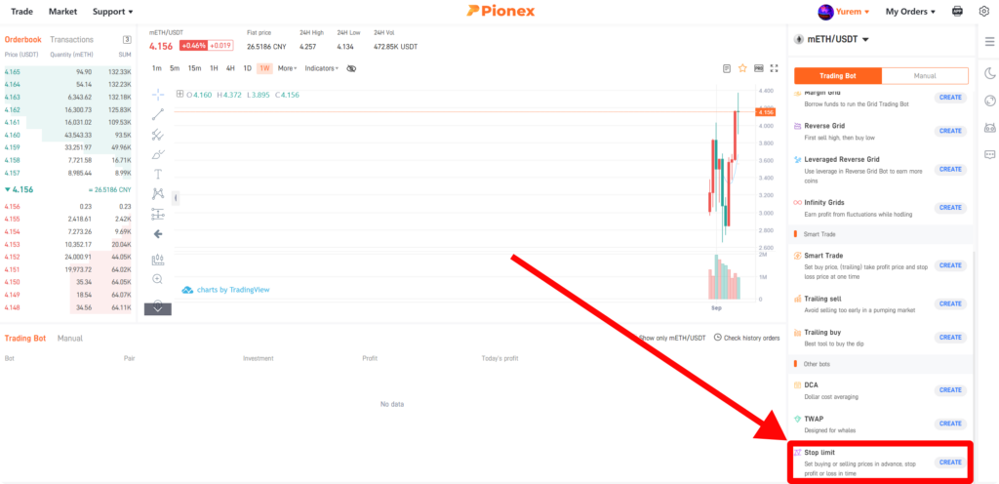Create a Stop limit bot

[950, 463]
